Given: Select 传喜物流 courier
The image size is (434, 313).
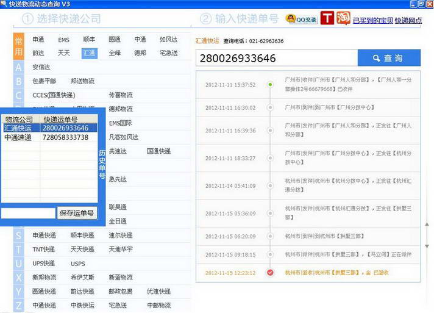Looking at the screenshot, I should tap(121, 95).
